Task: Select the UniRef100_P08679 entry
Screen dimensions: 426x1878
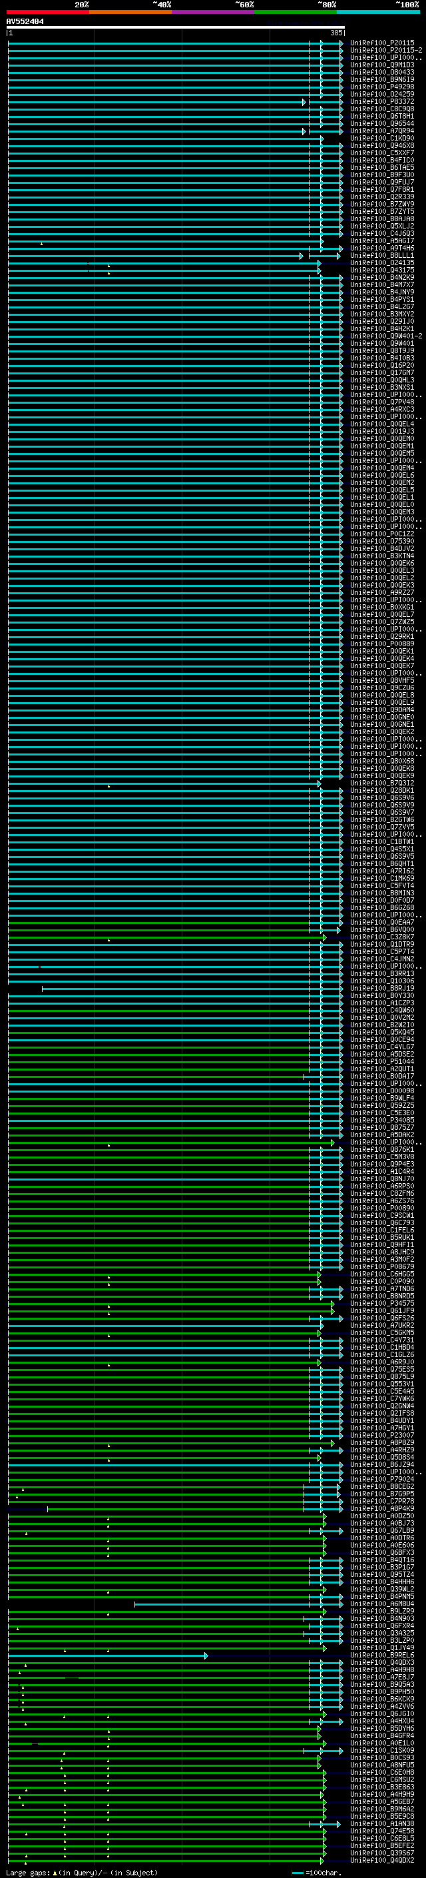Action: coord(382,1267)
